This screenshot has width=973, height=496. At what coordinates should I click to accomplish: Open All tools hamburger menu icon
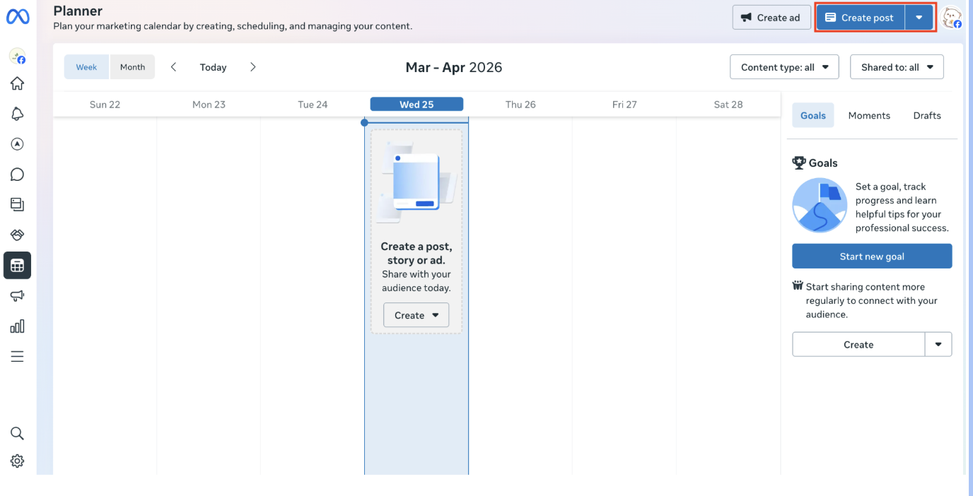coord(18,357)
